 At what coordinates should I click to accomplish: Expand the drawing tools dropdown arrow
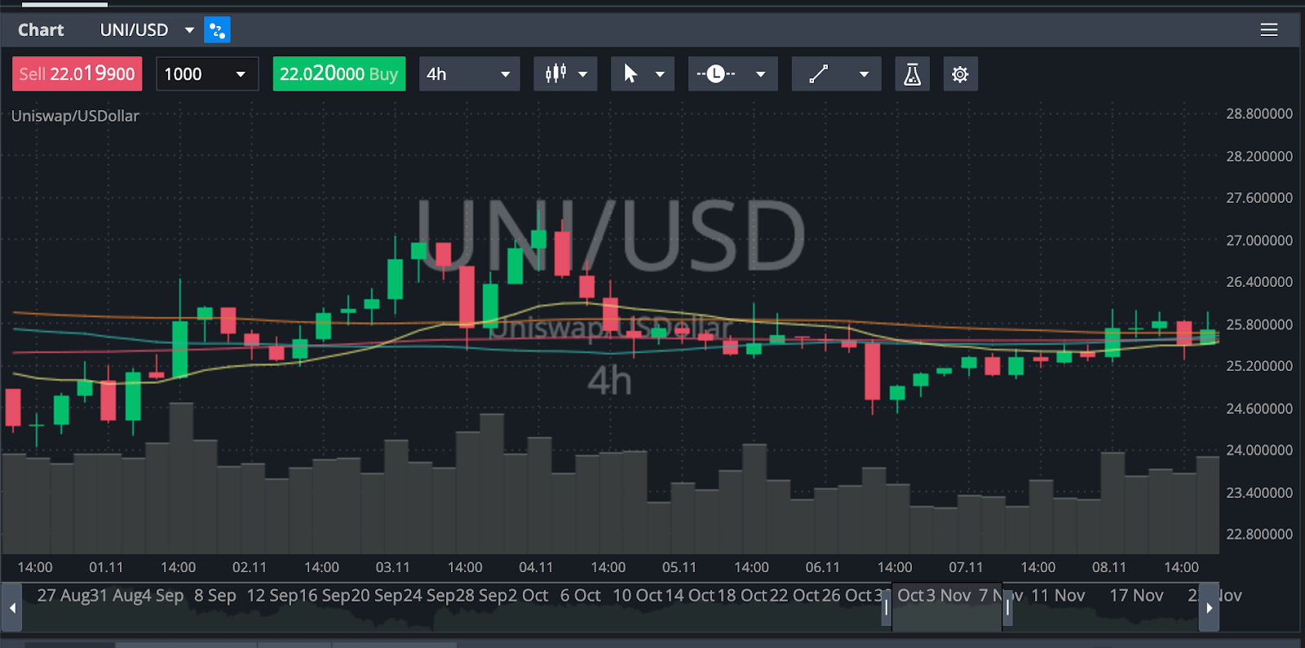pyautogui.click(x=864, y=74)
